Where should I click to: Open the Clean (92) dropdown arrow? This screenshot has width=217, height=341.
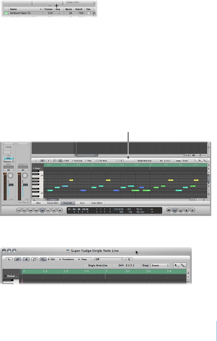click(x=95, y=3)
